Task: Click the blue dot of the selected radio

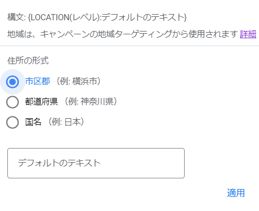Action: [x=12, y=82]
